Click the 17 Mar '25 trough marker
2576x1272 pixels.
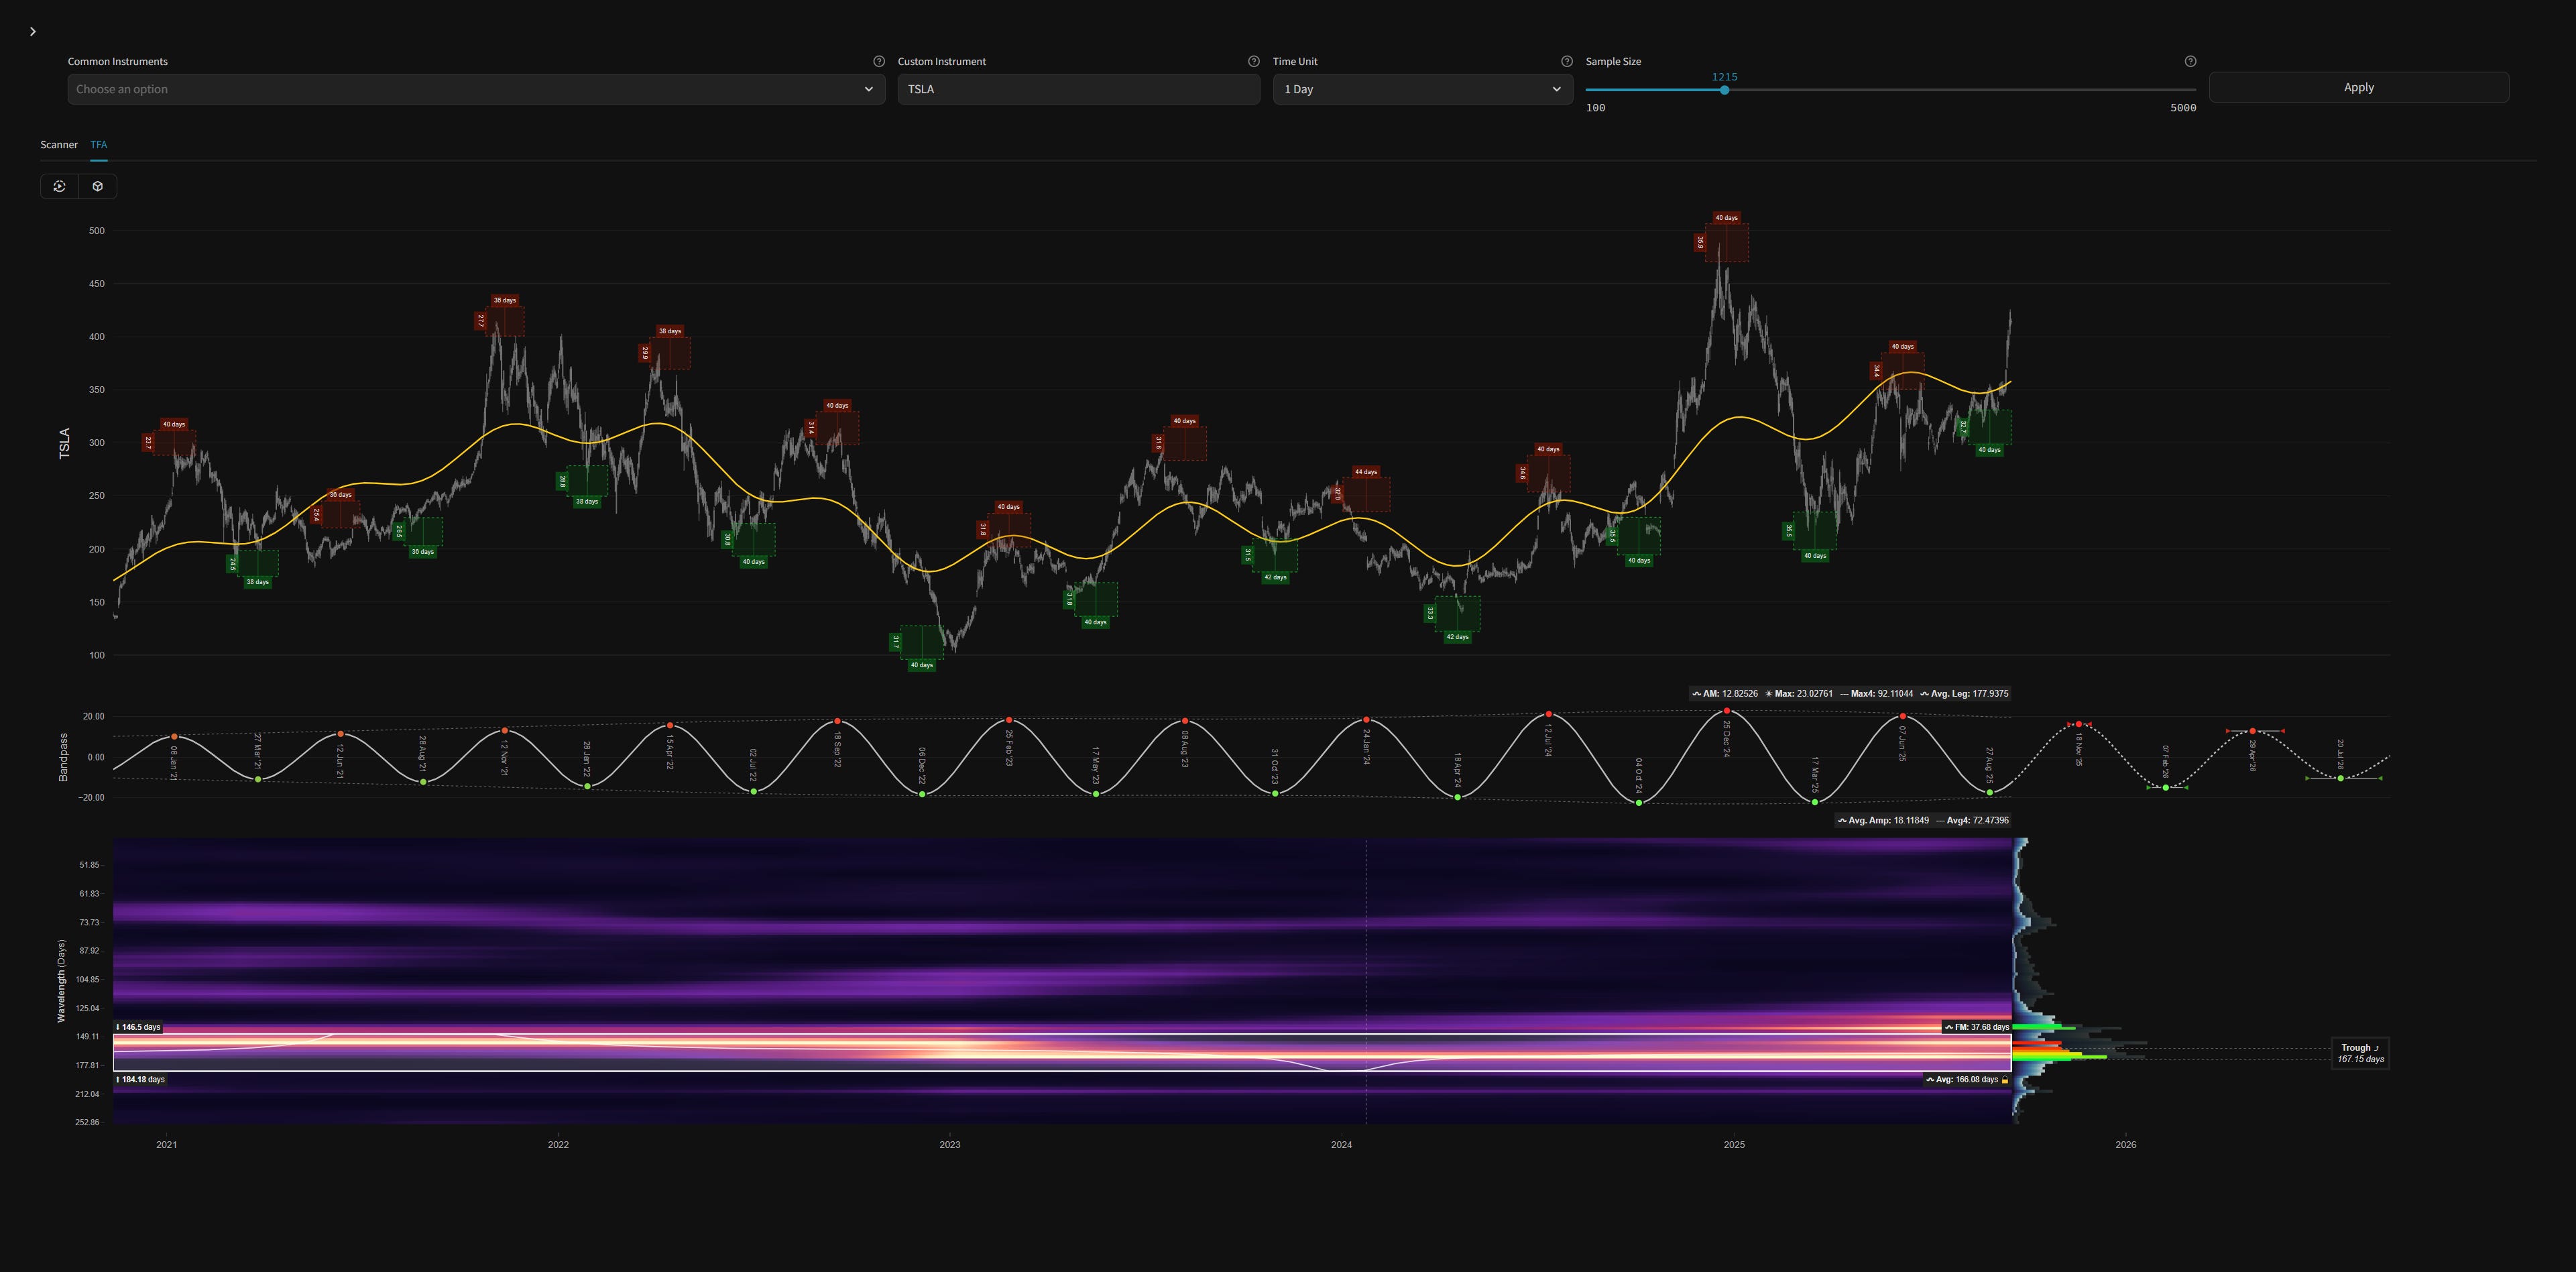click(x=1815, y=802)
